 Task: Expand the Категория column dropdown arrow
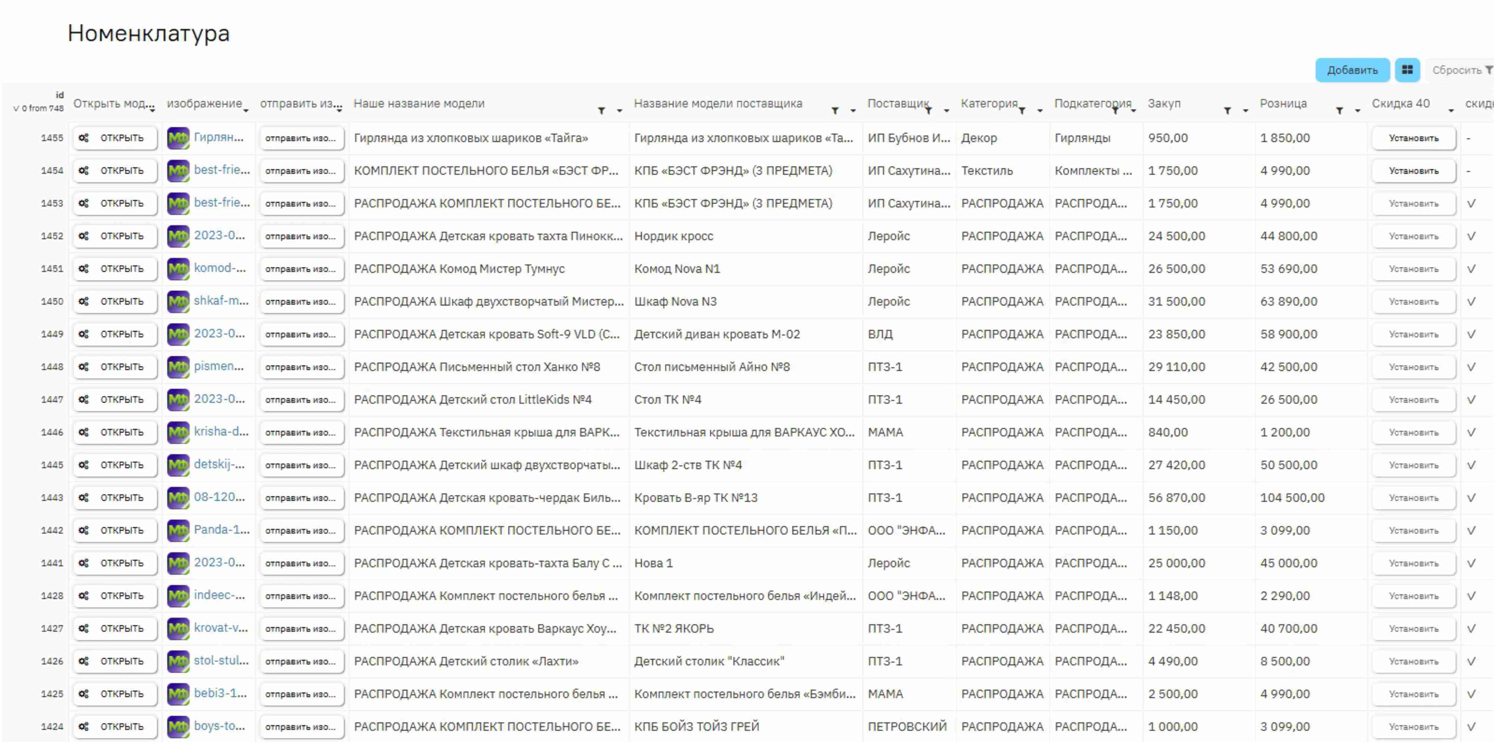pos(1040,110)
